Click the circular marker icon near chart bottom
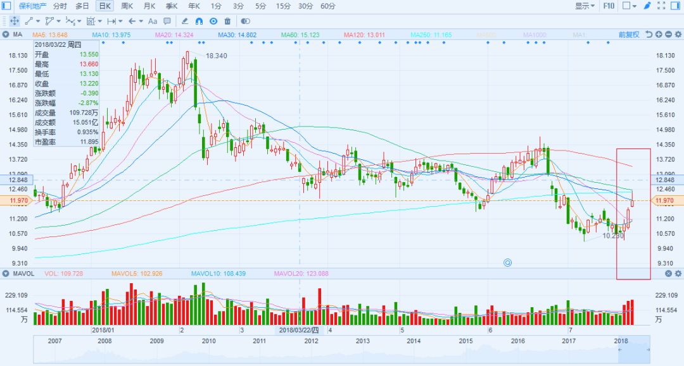 pyautogui.click(x=507, y=262)
